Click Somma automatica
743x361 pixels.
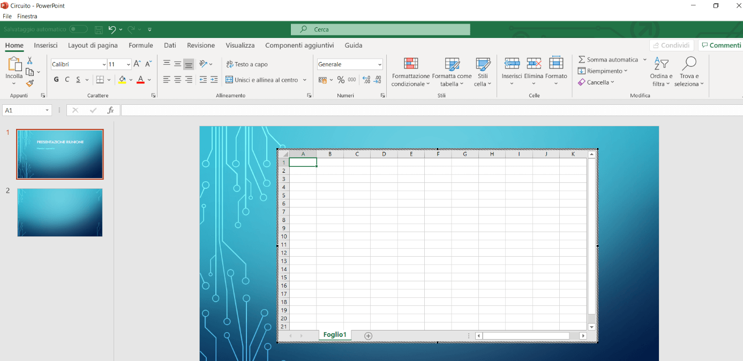click(x=608, y=59)
